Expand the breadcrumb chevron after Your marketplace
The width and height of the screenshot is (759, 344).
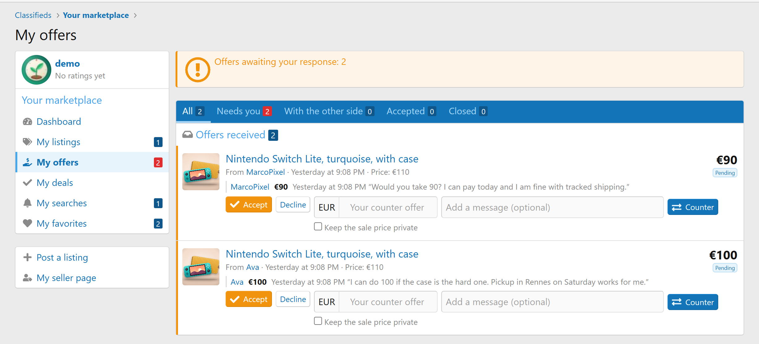135,15
